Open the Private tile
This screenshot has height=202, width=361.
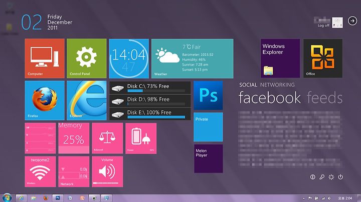pos(208,127)
